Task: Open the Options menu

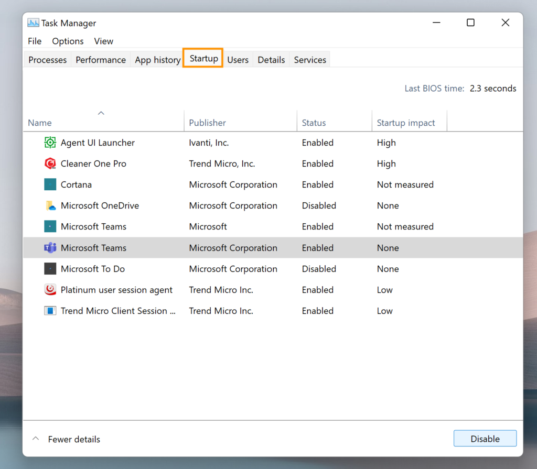Action: point(68,41)
